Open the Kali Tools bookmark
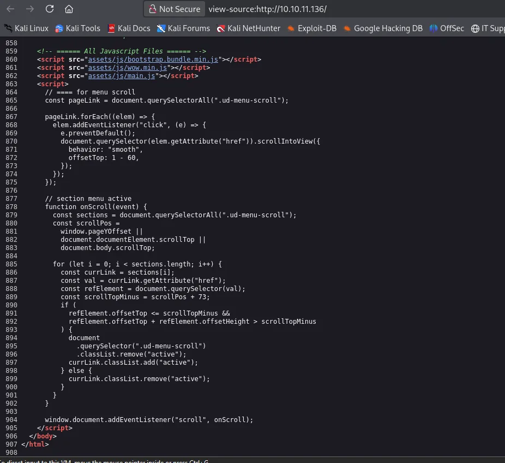 [x=77, y=28]
